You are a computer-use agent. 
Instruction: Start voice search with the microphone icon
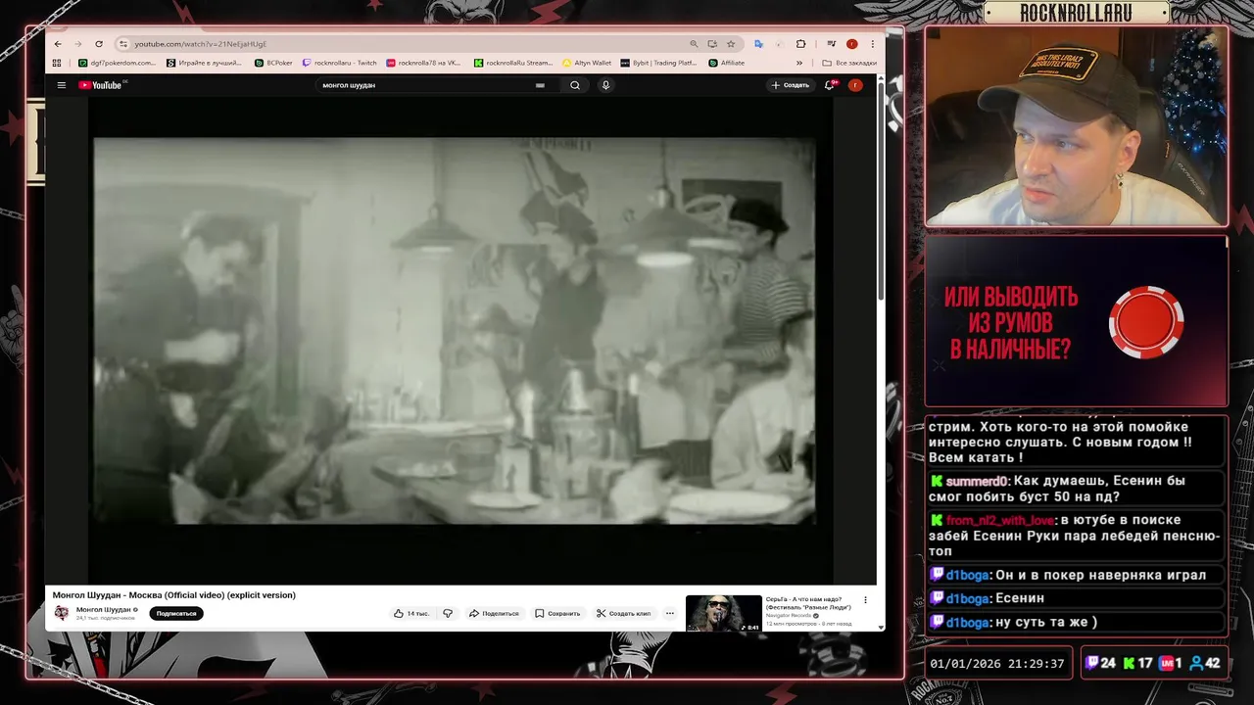(x=605, y=85)
